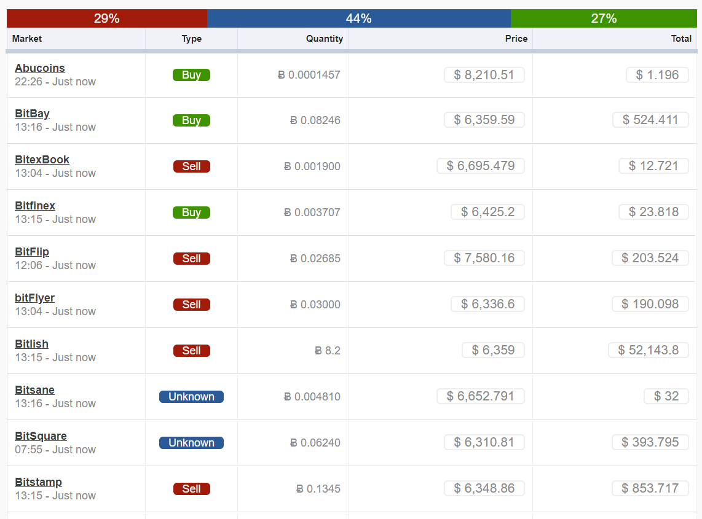The height and width of the screenshot is (519, 702).
Task: Click the Unknown badge in Bitsane row
Action: pyautogui.click(x=192, y=397)
